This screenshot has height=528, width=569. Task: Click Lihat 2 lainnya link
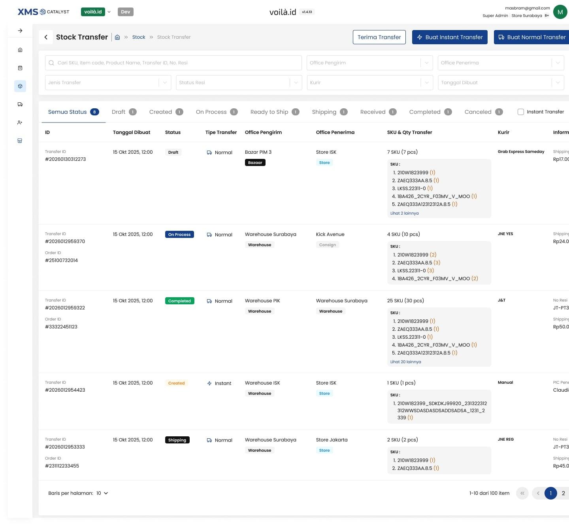point(405,213)
